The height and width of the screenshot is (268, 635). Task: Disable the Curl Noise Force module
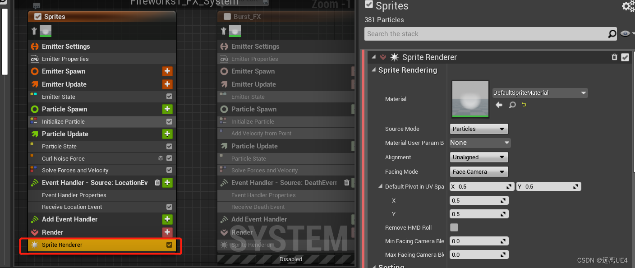pyautogui.click(x=169, y=158)
